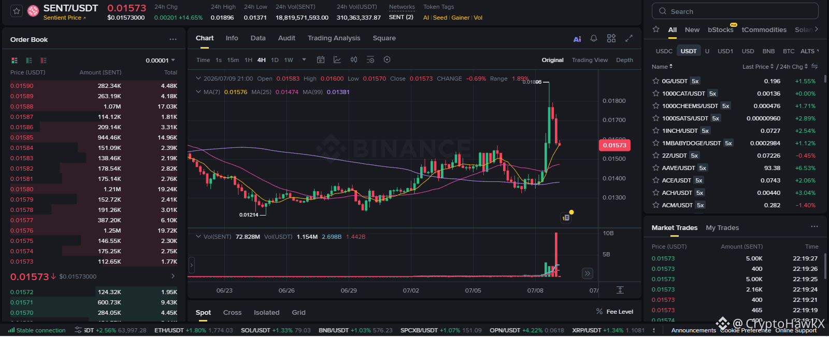Open Announcements link in footer
This screenshot has height=337, width=829.
point(693,330)
